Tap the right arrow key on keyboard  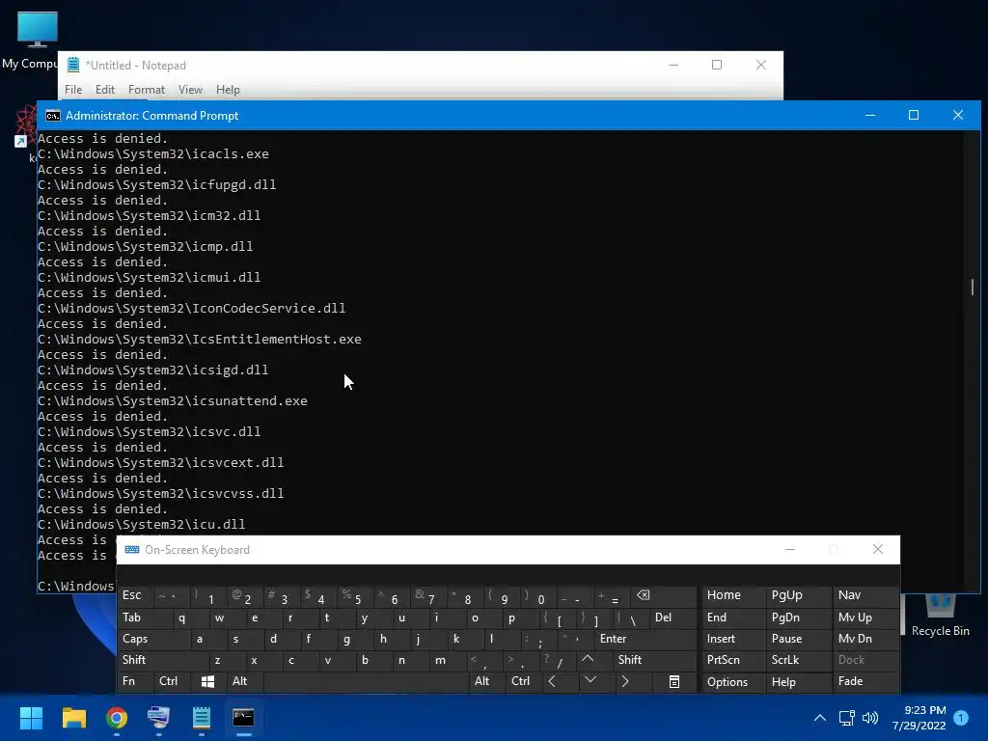624,681
